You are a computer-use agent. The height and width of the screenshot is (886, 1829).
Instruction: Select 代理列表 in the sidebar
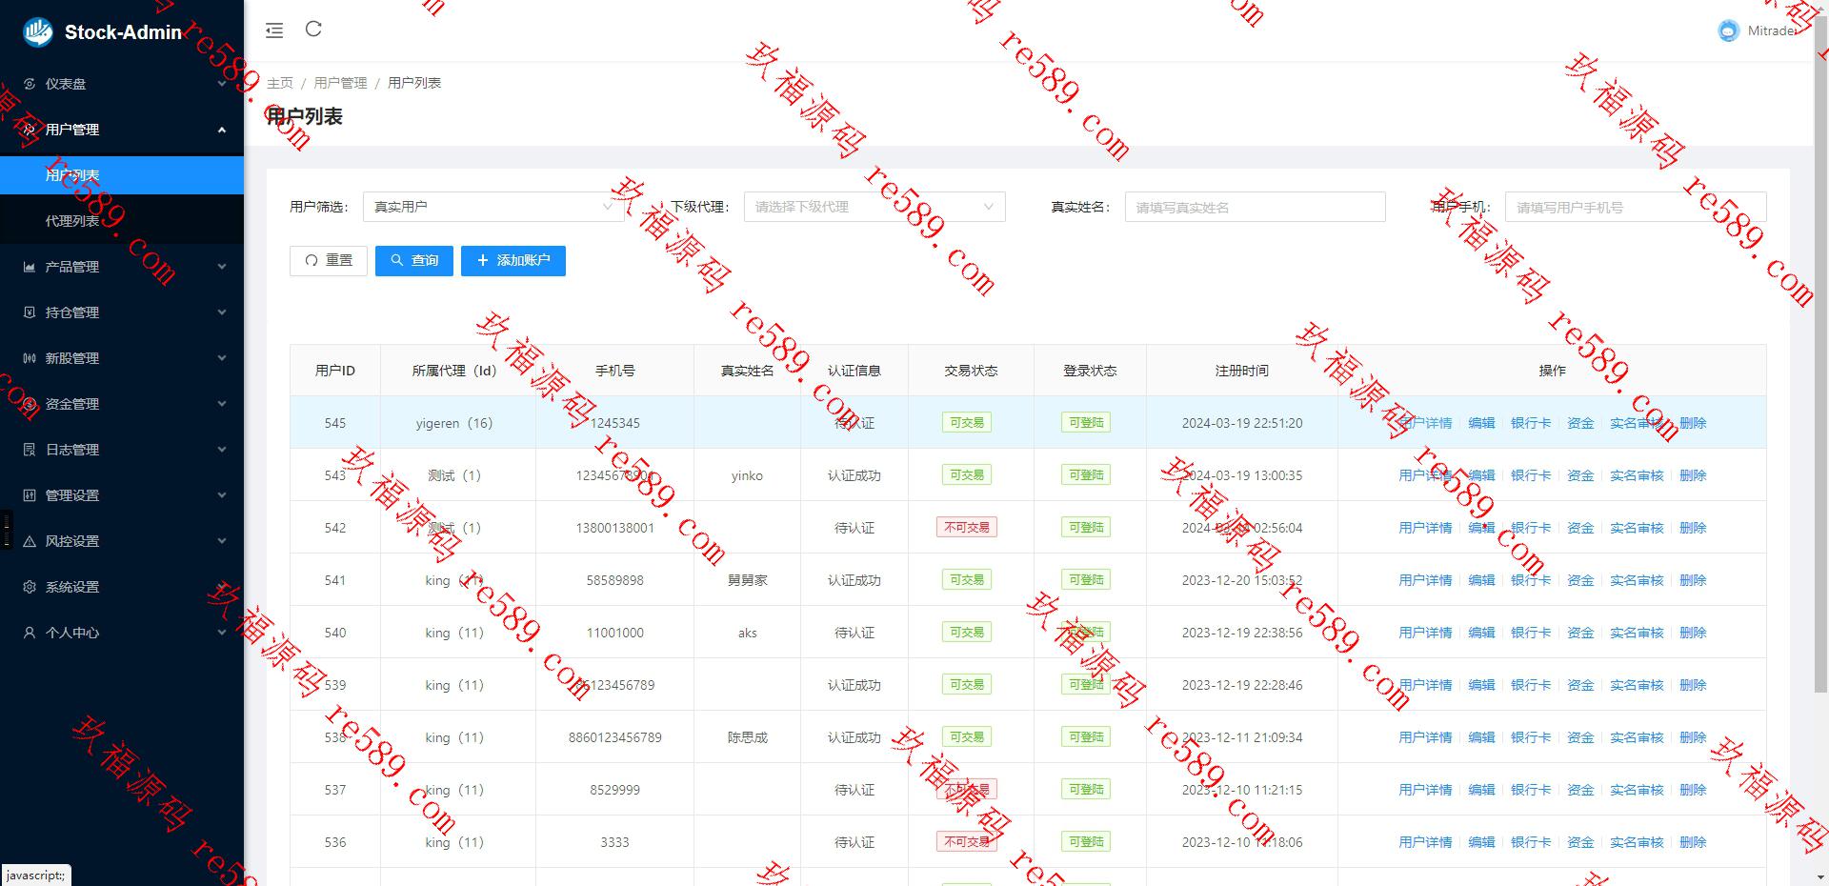122,221
